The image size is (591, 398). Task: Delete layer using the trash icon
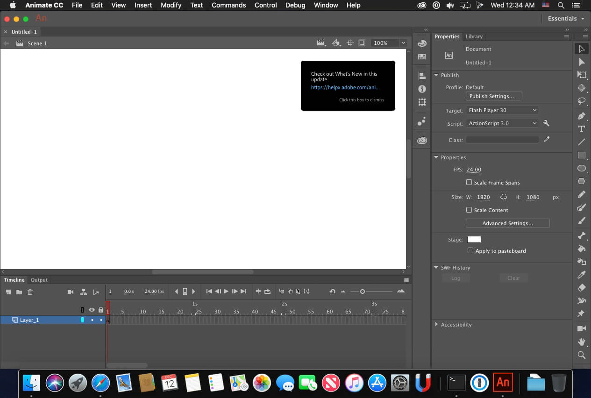pyautogui.click(x=30, y=292)
